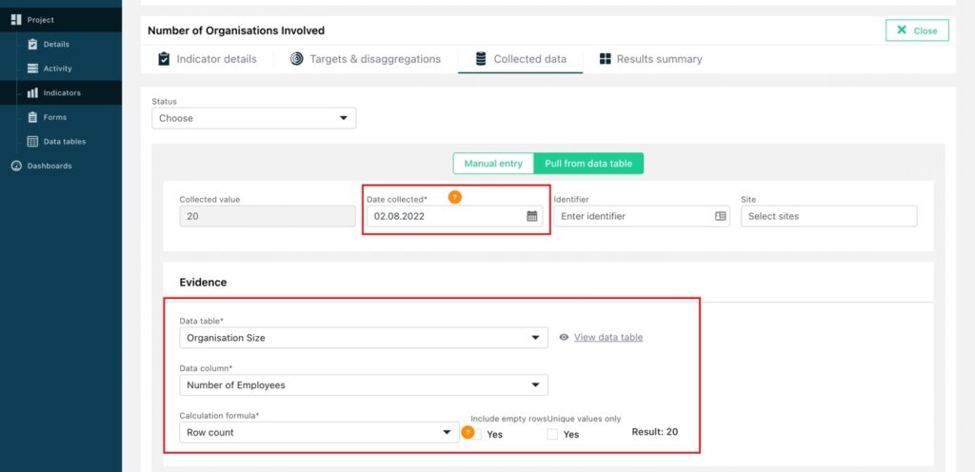Tick the Include empty rows Yes checkbox
This screenshot has width=975, height=472.
coord(477,434)
